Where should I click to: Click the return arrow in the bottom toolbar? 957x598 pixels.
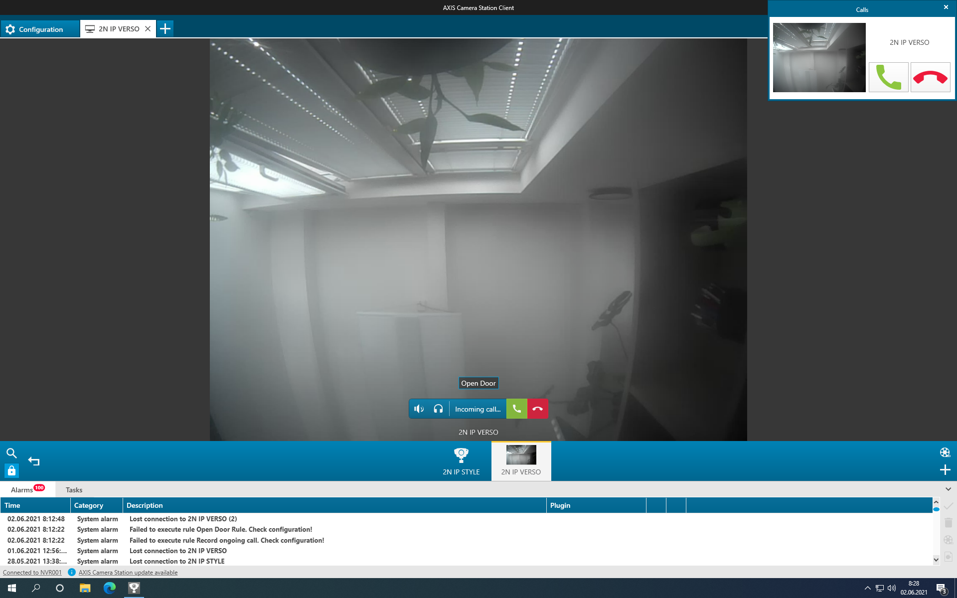click(33, 461)
